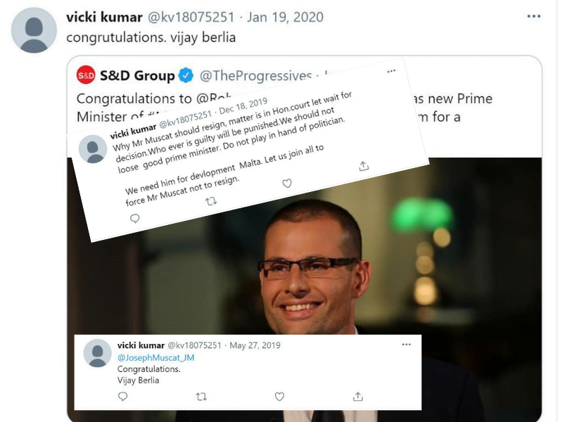Open the three-dot menu on the Dec 18 tweet

(x=391, y=71)
